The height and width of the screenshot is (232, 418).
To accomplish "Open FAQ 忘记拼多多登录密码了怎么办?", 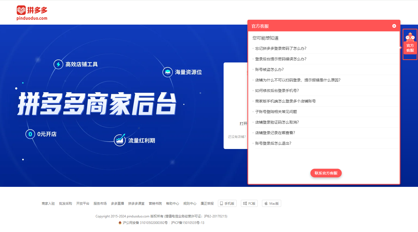I will pyautogui.click(x=281, y=48).
